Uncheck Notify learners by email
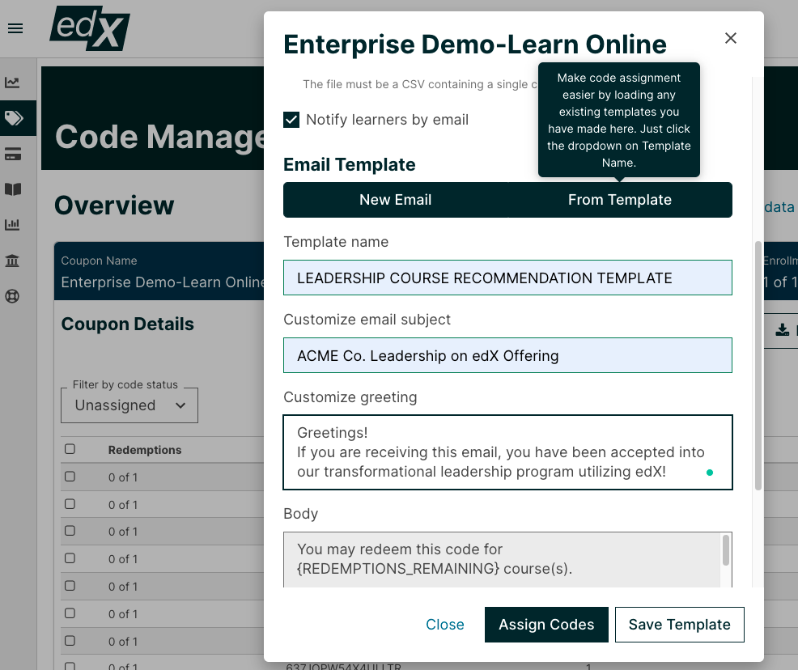The width and height of the screenshot is (798, 670). 291,120
